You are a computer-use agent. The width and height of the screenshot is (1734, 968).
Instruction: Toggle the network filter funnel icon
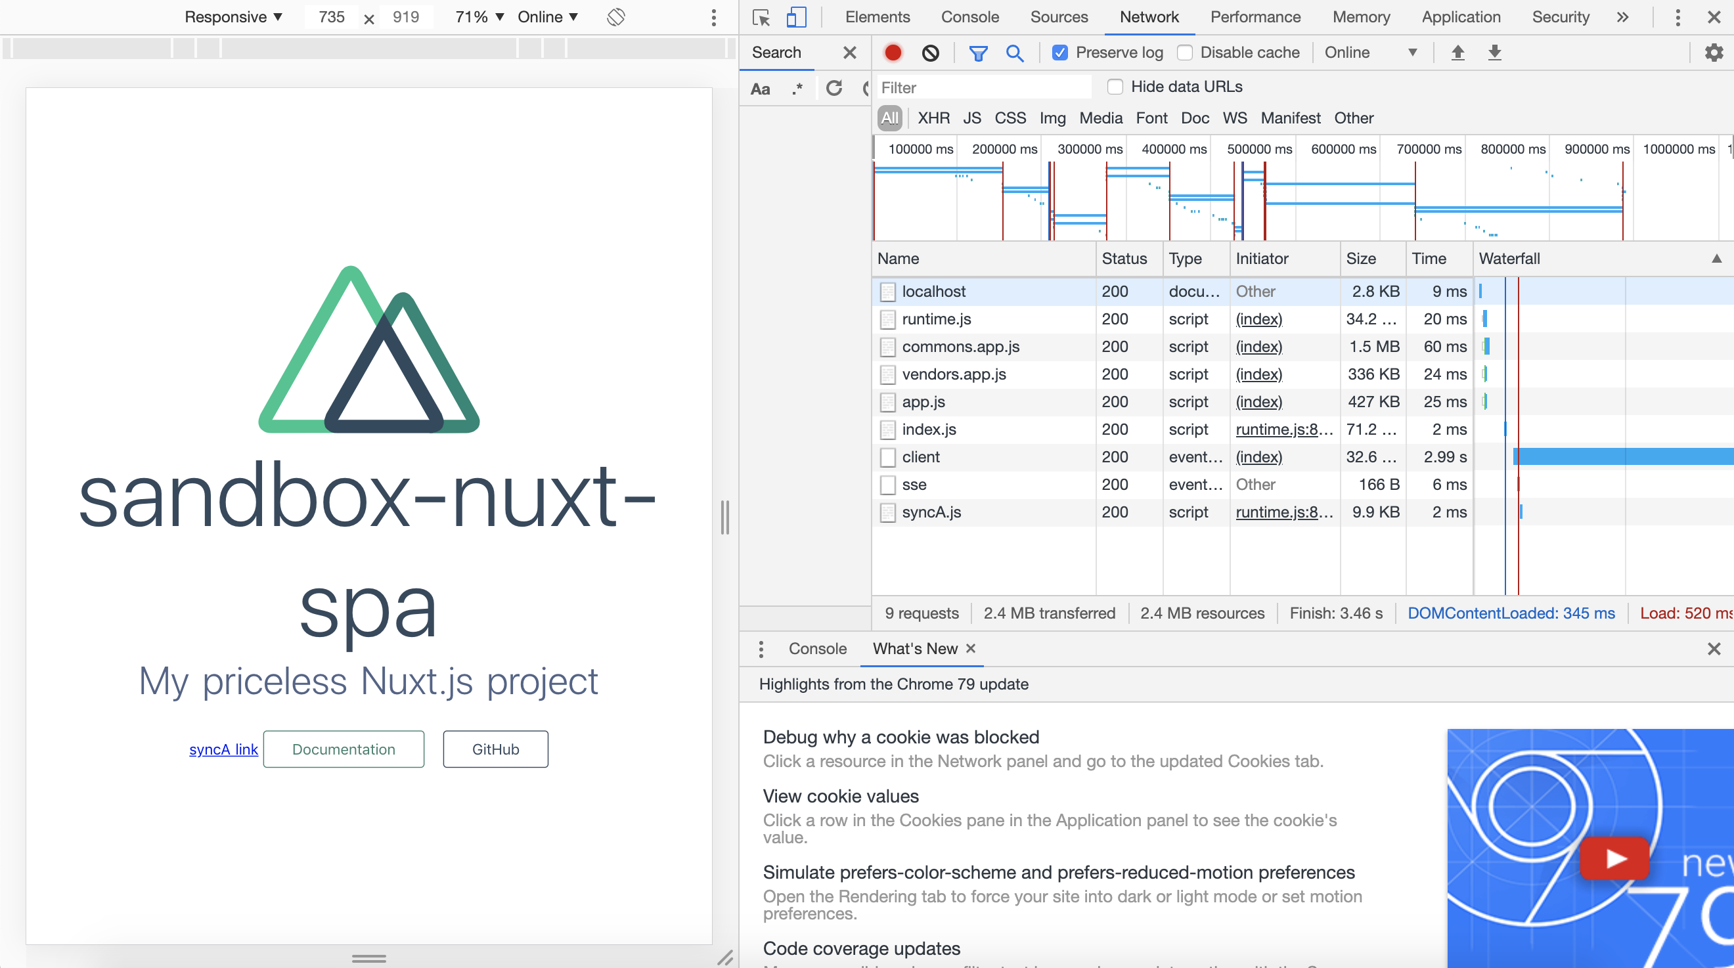(x=978, y=53)
